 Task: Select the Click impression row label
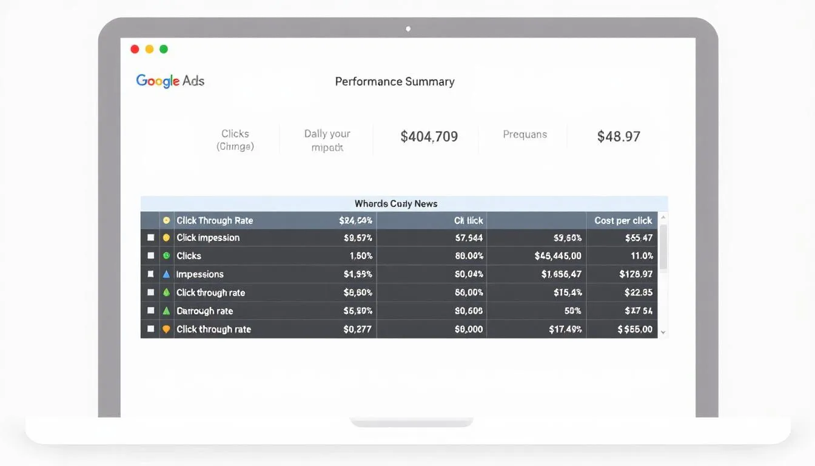pos(208,238)
